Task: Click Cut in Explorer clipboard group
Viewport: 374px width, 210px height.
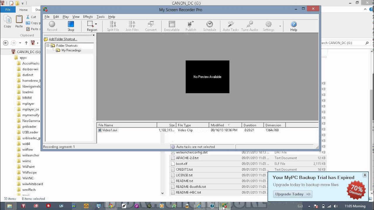Action: (x=31, y=17)
